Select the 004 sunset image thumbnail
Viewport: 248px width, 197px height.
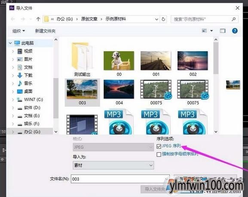tap(119, 89)
